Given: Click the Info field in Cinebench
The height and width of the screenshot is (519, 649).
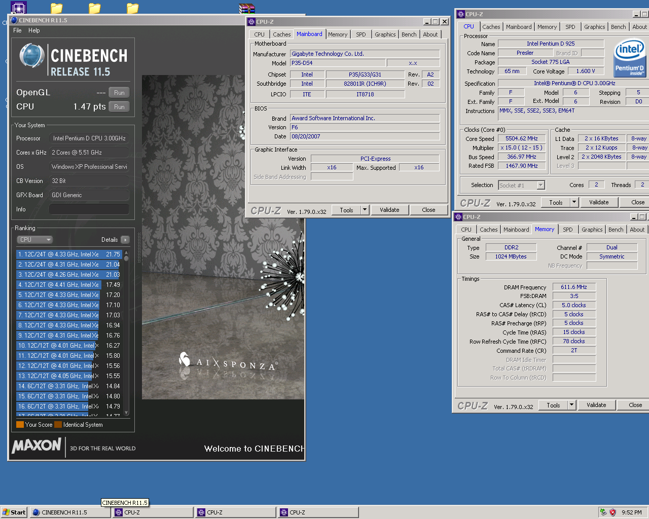Looking at the screenshot, I should (89, 209).
